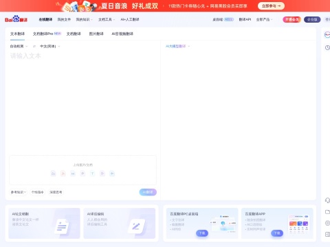Screen dimensions: 330x247
Task: Upload an audio file via last upload icon
Action: [112, 174]
